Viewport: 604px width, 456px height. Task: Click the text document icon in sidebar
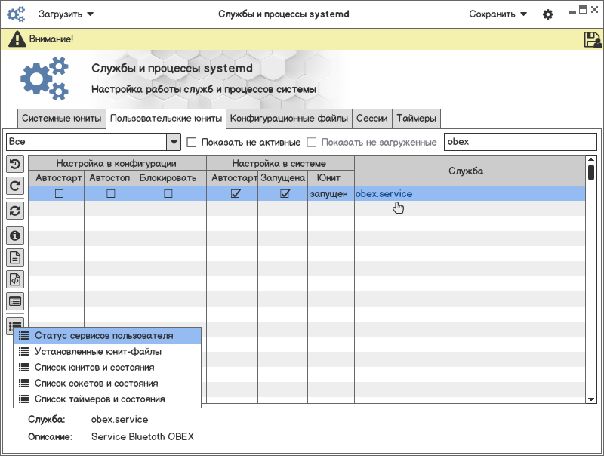(x=15, y=257)
